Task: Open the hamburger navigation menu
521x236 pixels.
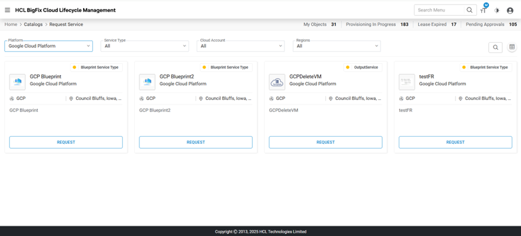Action: click(7, 11)
